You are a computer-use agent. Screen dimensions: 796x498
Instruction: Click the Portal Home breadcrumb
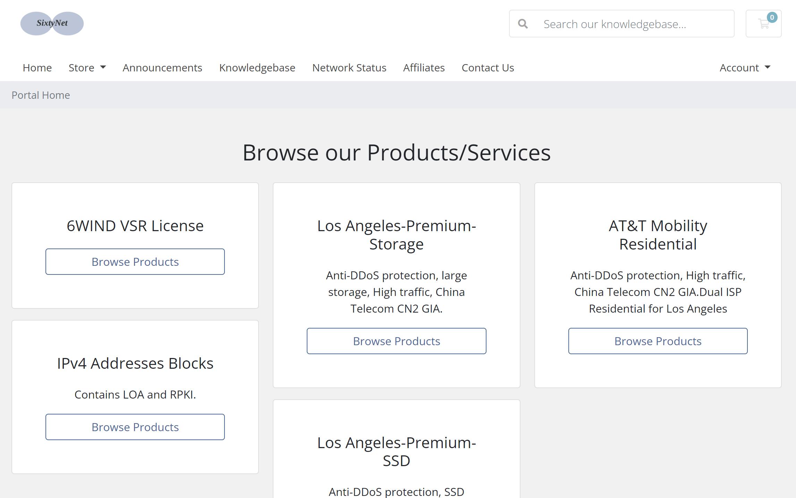(41, 95)
